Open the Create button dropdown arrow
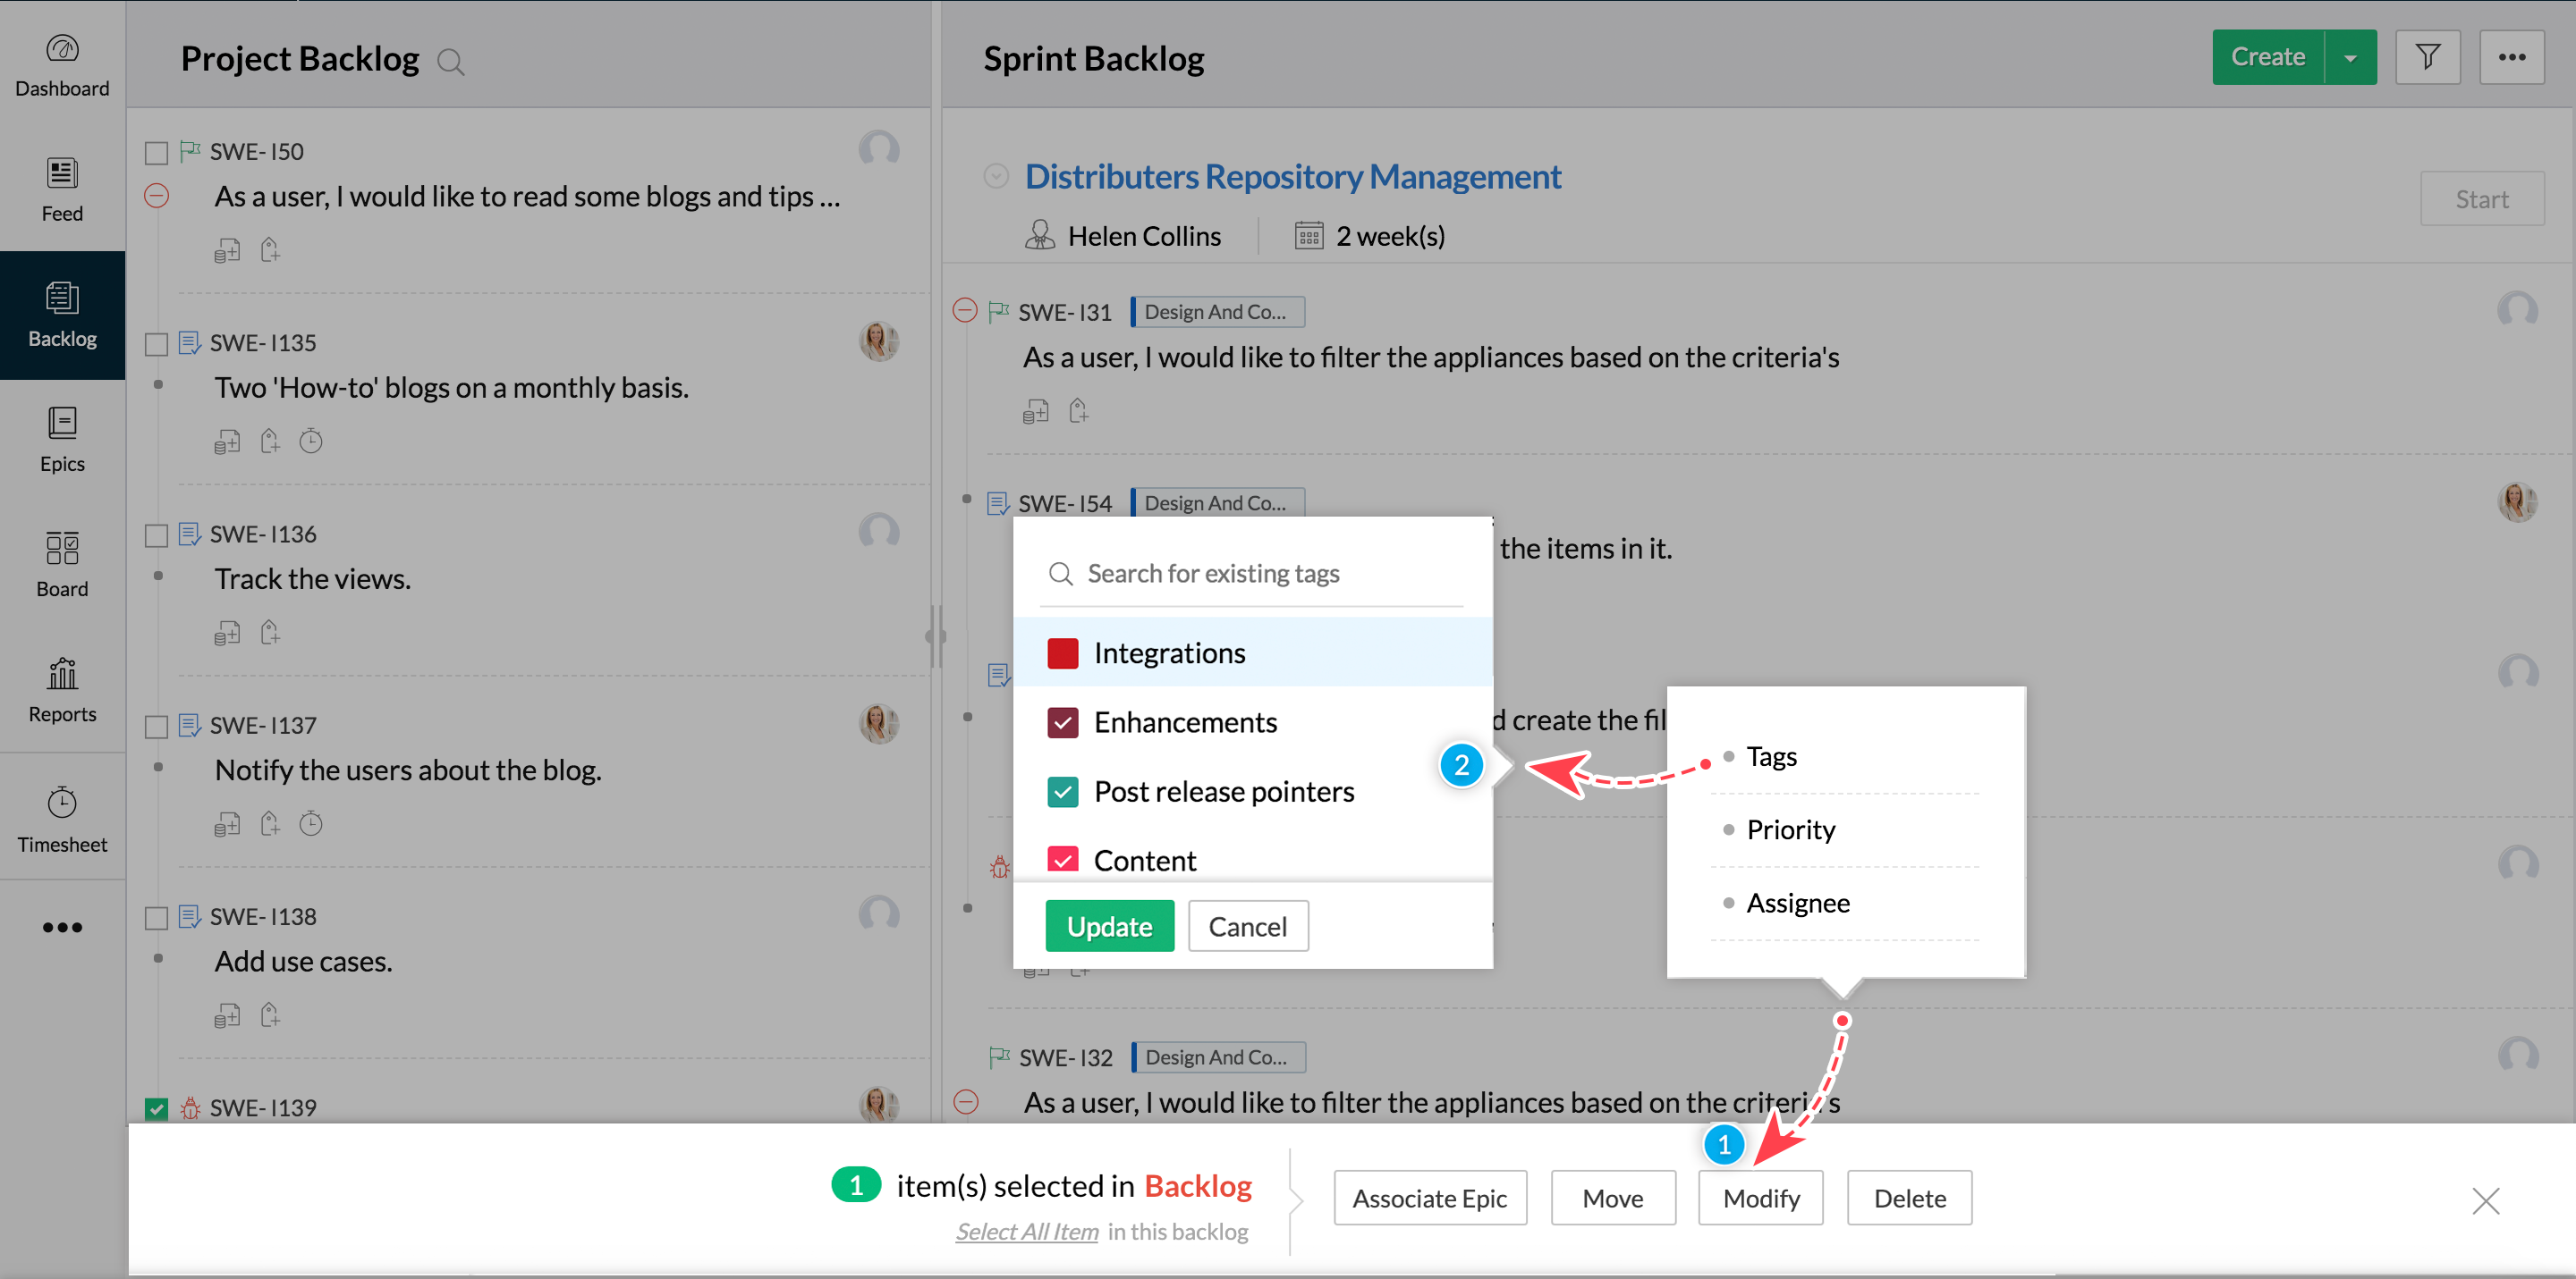 [2350, 58]
